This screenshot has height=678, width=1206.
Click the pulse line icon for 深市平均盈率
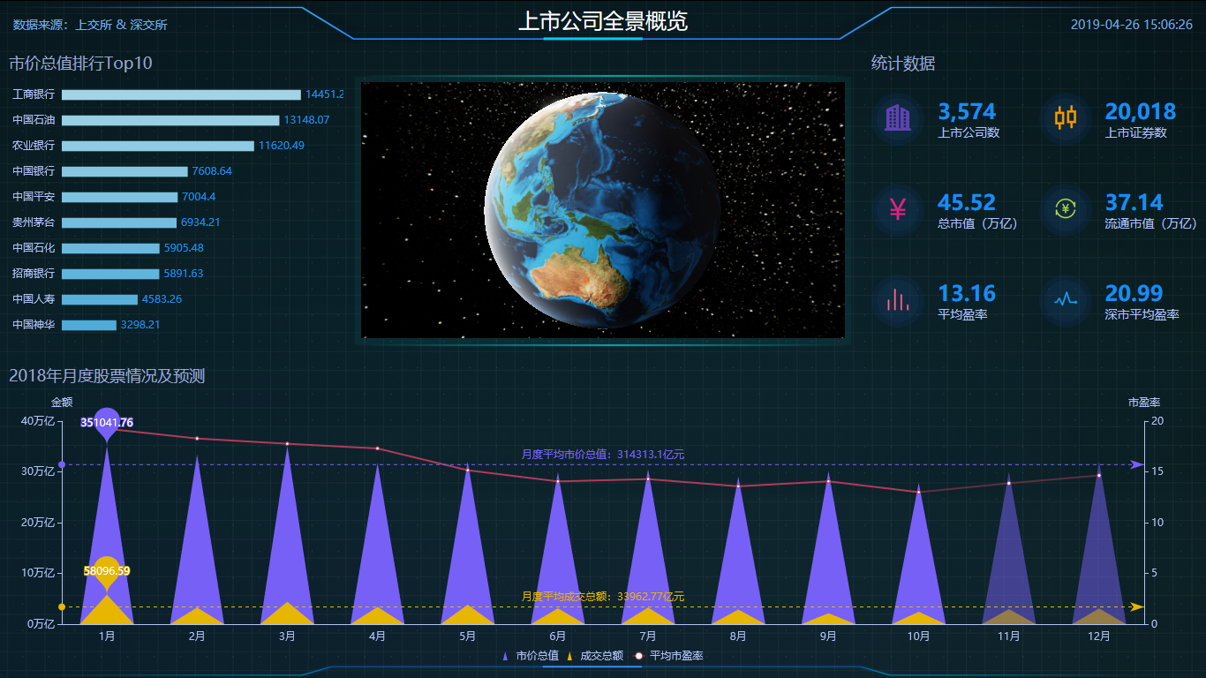(1065, 300)
